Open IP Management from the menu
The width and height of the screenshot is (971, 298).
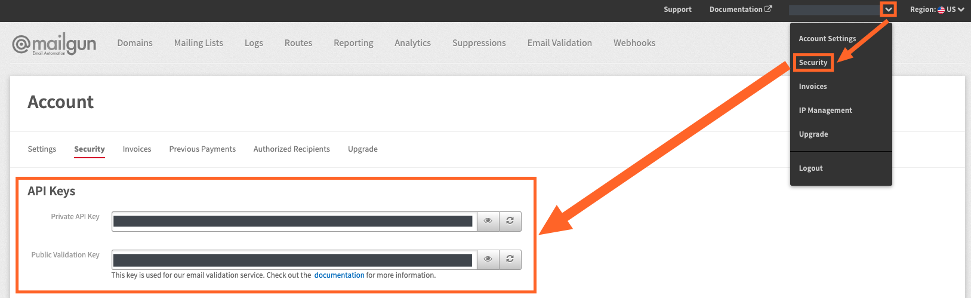pos(825,110)
